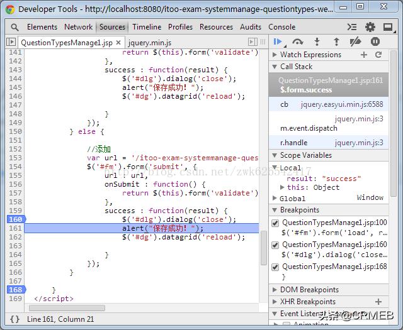Expand the DOM Breakpoints section
Viewport: 403px width, 330px height.
point(309,290)
